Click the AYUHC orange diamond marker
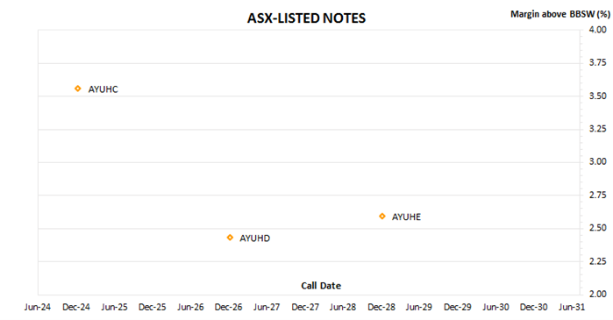 pyautogui.click(x=78, y=89)
